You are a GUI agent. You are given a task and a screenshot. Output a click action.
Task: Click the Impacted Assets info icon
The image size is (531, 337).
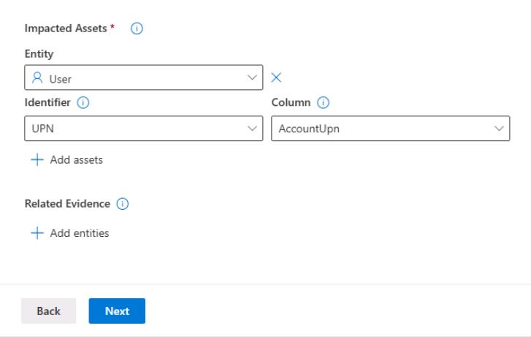(137, 29)
